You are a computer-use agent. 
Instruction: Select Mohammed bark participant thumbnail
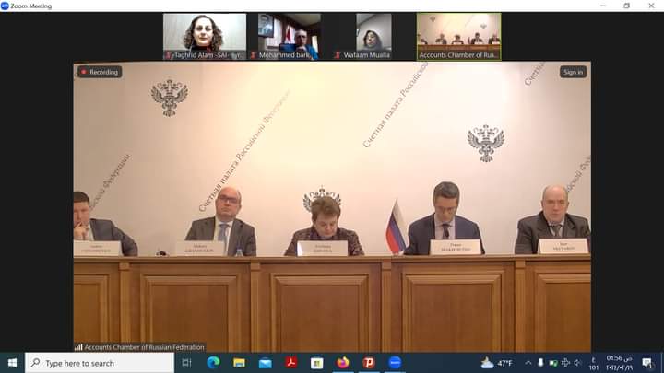point(290,37)
